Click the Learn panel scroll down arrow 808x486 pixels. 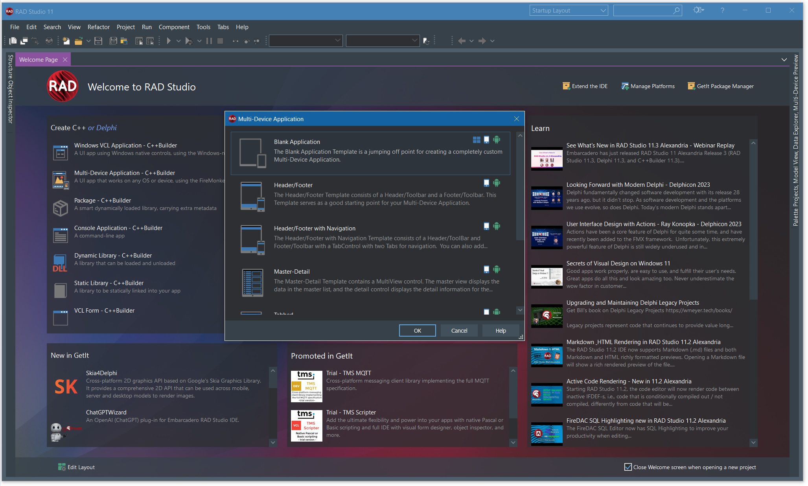[753, 442]
